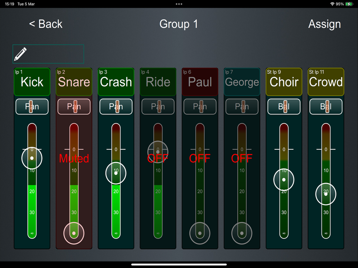The height and width of the screenshot is (268, 358).
Task: Tap the Ride fader knob
Action: click(x=158, y=152)
